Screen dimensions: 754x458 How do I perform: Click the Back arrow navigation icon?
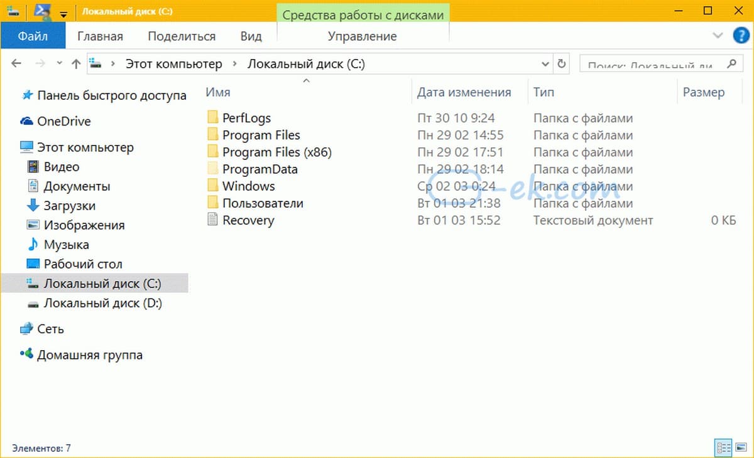pos(17,64)
